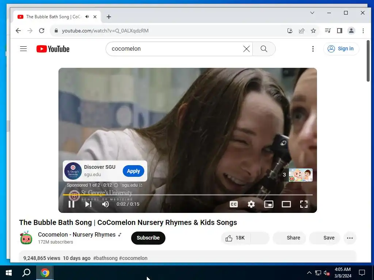Share this page icon in Chrome
Image resolution: width=374 pixels, height=280 pixels.
(x=302, y=31)
